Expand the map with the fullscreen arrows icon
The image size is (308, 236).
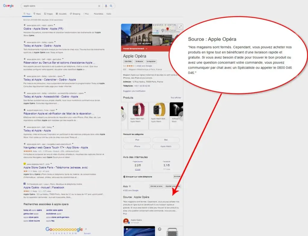[180, 27]
